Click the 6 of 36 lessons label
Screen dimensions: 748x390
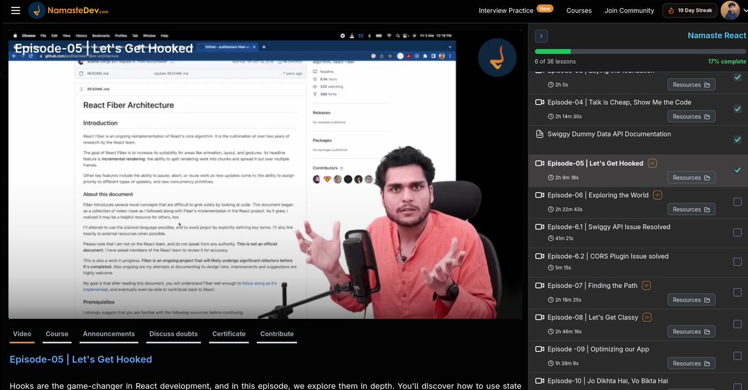555,62
